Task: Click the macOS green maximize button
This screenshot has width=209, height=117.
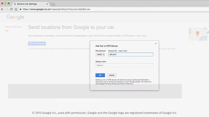Action: coord(9,3)
